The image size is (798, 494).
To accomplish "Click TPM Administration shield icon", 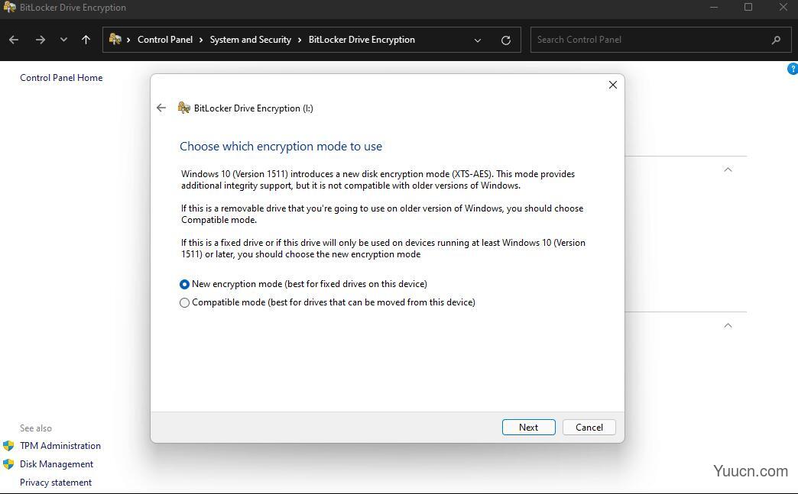I will pyautogui.click(x=8, y=446).
